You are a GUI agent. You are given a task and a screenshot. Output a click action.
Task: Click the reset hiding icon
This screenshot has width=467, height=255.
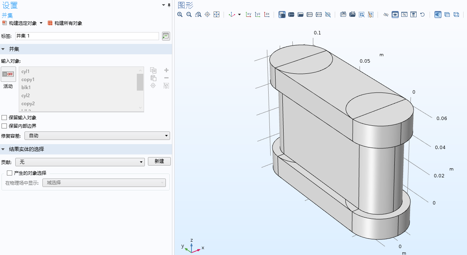[422, 15]
